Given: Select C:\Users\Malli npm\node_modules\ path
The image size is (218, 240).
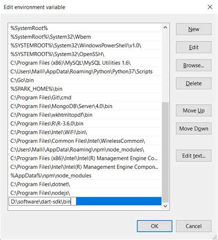Looking at the screenshot, I should tap(85, 149).
